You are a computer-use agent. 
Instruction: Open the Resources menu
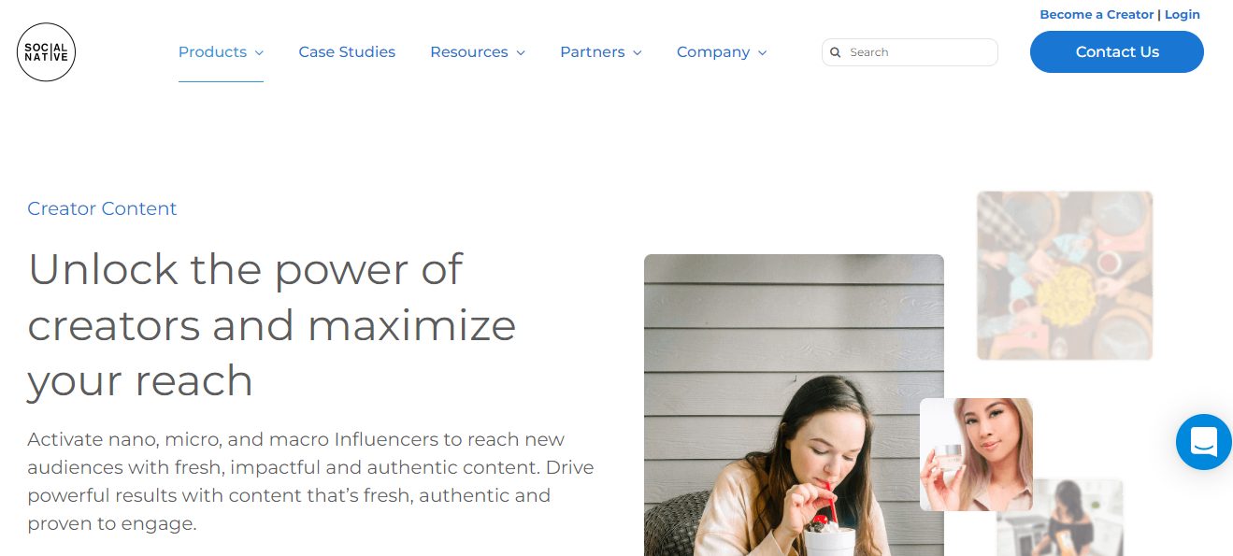[468, 52]
